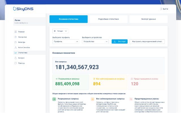
Task: Click the green arrow icon in the Разрешенные запросы card
Action: [x=56, y=79]
